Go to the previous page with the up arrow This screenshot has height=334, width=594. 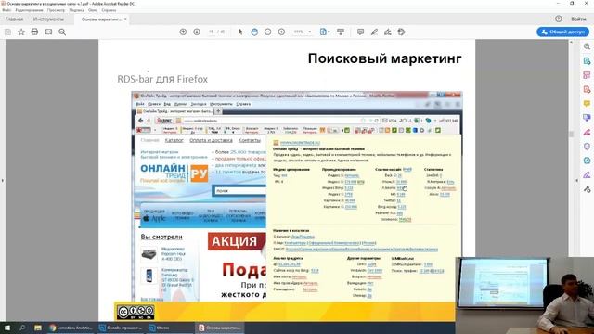[x=183, y=32]
